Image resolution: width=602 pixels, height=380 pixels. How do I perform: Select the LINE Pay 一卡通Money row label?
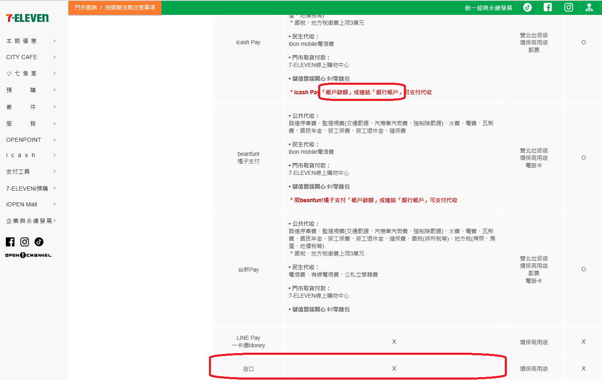(248, 342)
